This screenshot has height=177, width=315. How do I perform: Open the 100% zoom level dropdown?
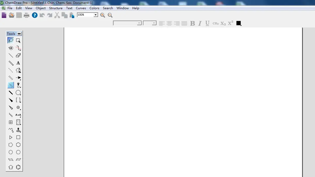coord(96,15)
